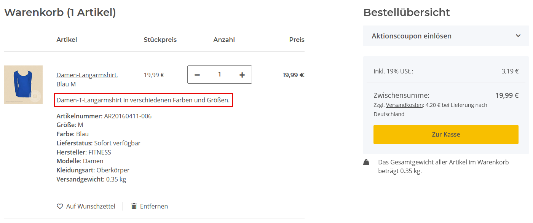Click the Damen-T-Langarmshirt description text
The width and height of the screenshot is (533, 223).
click(143, 100)
